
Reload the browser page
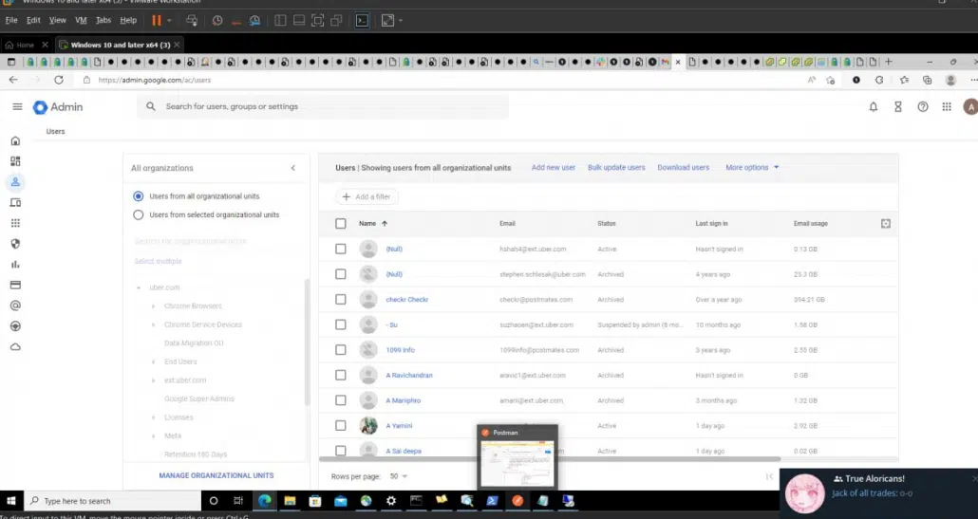click(59, 80)
